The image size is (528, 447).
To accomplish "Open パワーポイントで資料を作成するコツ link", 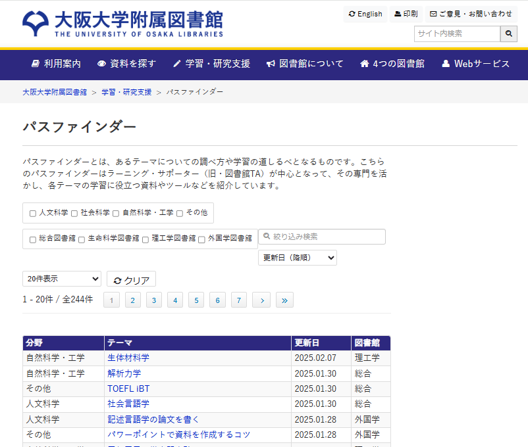I will [179, 435].
